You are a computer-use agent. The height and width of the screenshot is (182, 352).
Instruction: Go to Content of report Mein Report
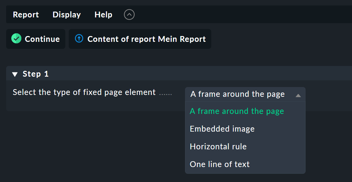coord(146,39)
